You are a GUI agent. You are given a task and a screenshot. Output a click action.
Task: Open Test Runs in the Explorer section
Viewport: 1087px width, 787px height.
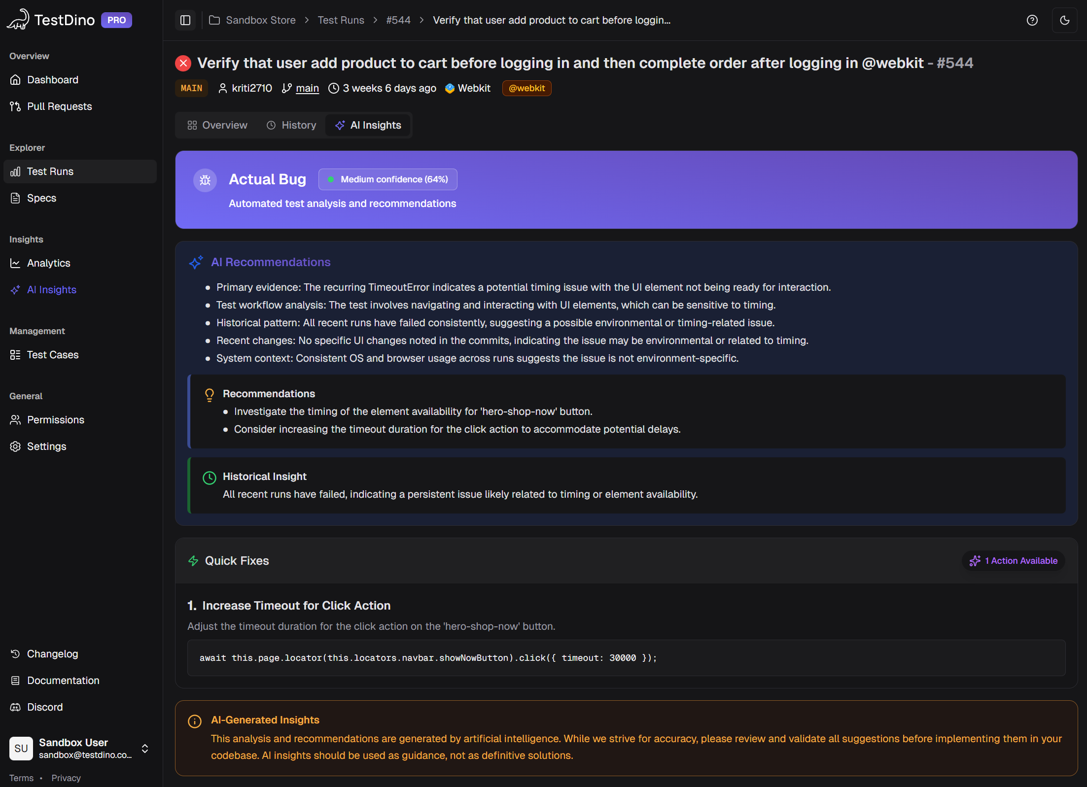pyautogui.click(x=50, y=171)
